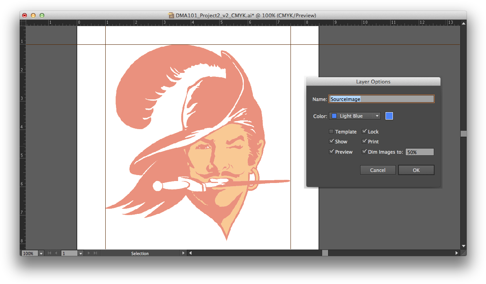The height and width of the screenshot is (284, 486).
Task: Click the ruler origin corner box
Action: [23, 23]
